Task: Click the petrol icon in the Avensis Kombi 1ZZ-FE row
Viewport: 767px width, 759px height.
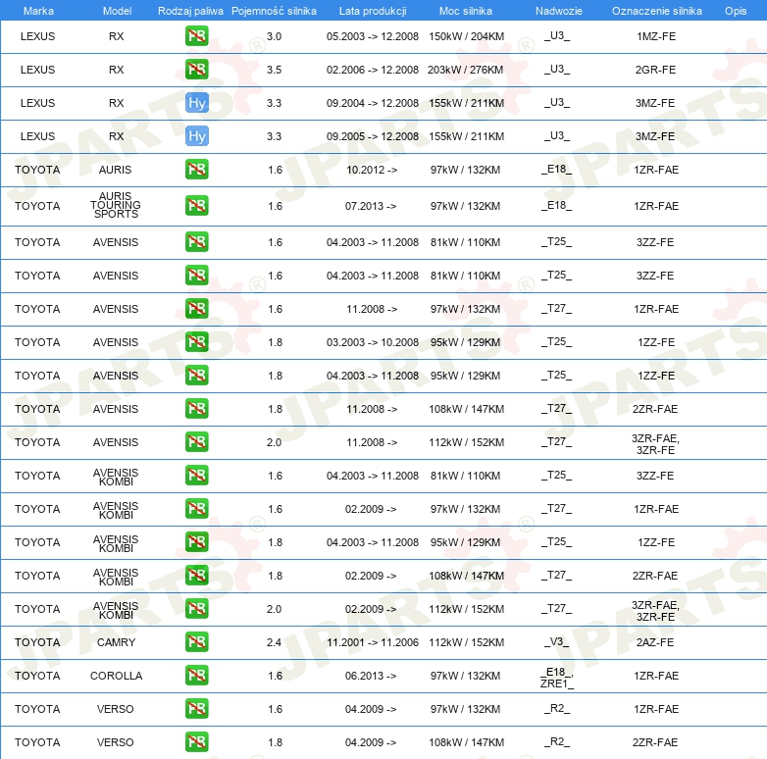Action: point(196,542)
